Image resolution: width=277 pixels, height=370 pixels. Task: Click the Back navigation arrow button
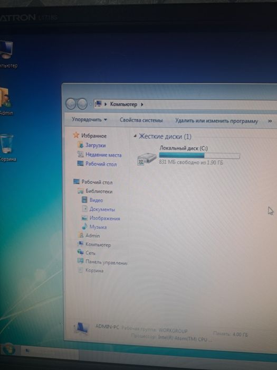click(x=71, y=104)
